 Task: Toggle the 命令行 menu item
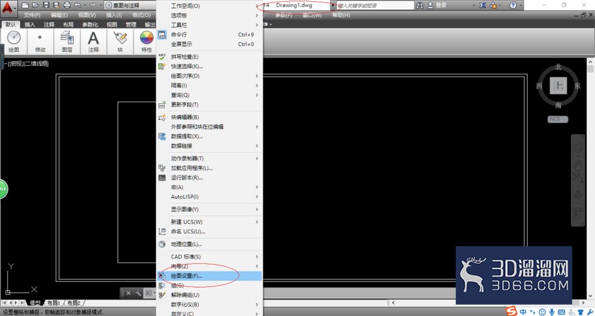click(209, 34)
